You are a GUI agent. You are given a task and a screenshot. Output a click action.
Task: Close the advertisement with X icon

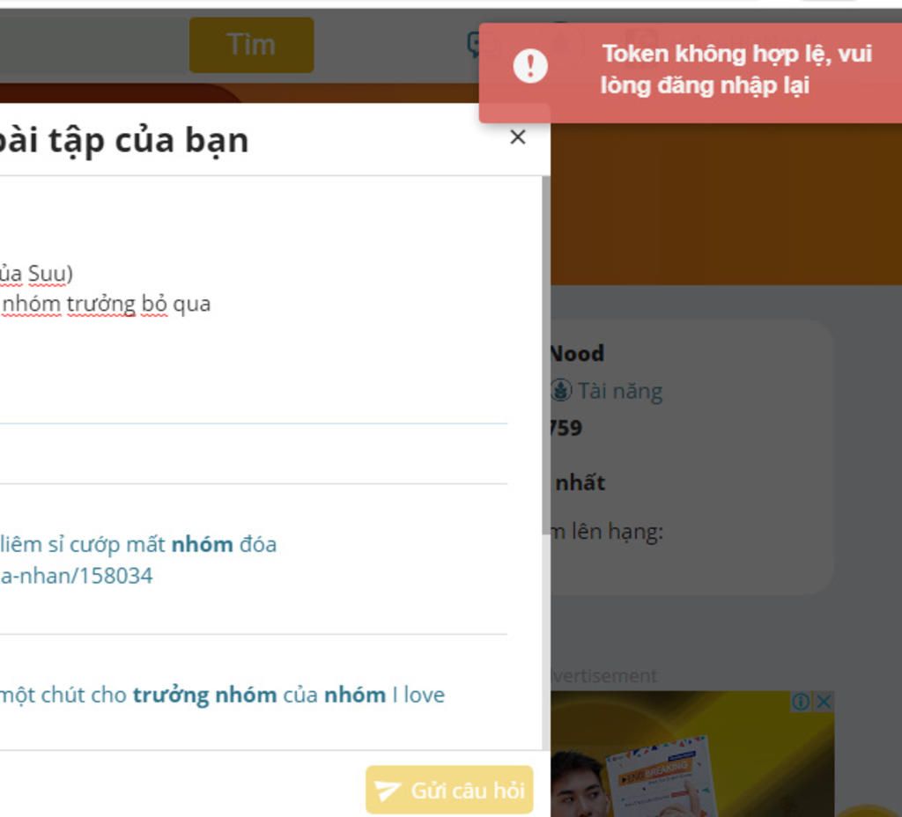point(824,702)
